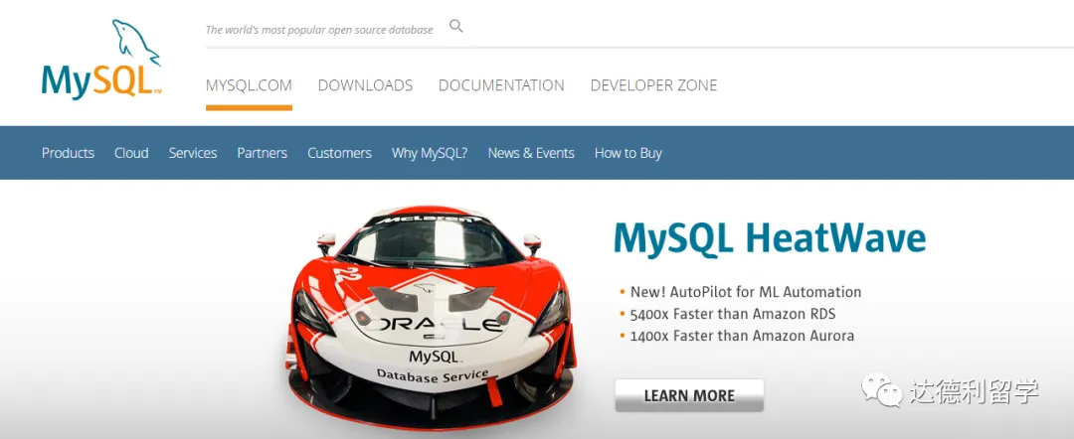Click "5400x Faster than Amazon RDS" text
The image size is (1074, 439).
(x=733, y=314)
